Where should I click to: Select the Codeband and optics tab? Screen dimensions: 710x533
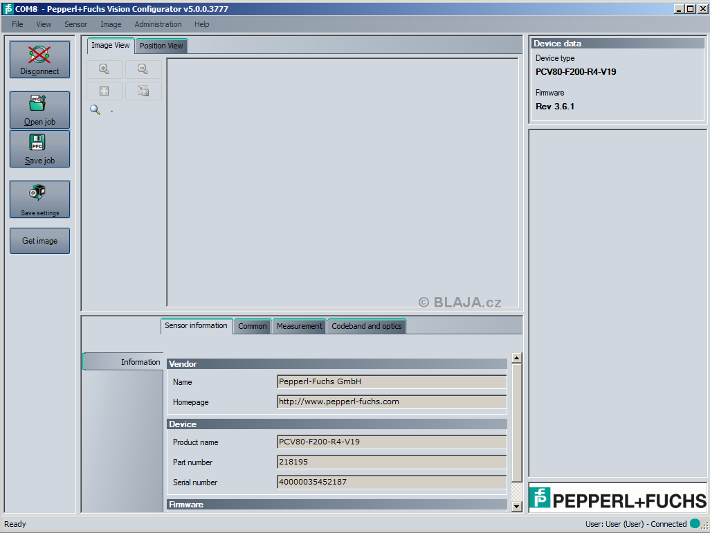(366, 326)
